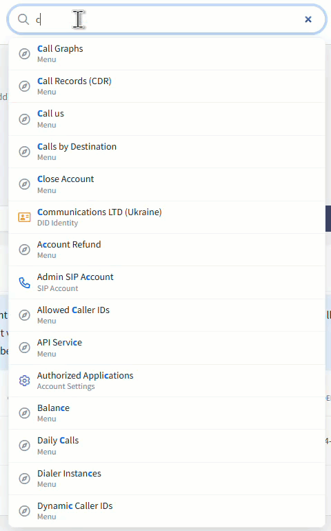Image resolution: width=331 pixels, height=531 pixels.
Task: Click compass icon beside Call us
Action: (24, 119)
